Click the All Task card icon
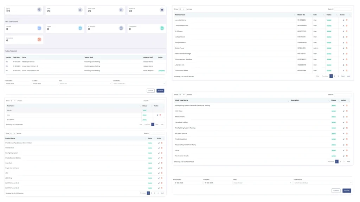 39,28
